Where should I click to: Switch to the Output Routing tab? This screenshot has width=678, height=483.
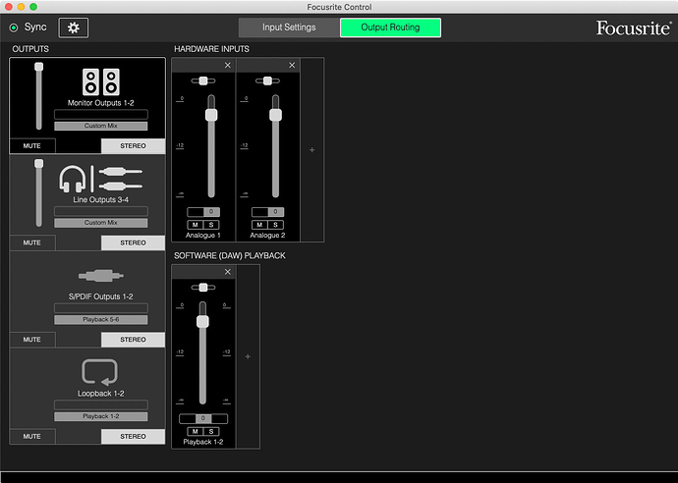click(390, 27)
